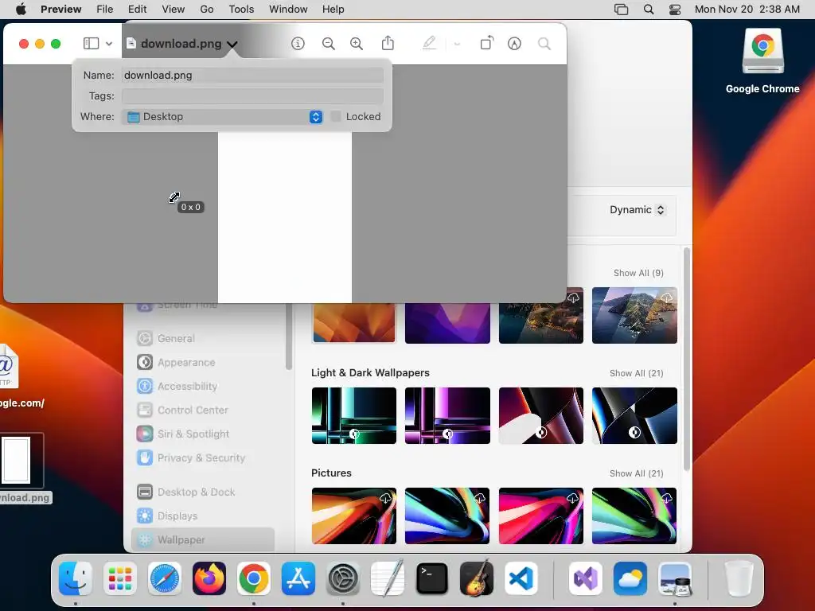The height and width of the screenshot is (611, 815).
Task: Open the Apple menu
Action: tap(21, 10)
